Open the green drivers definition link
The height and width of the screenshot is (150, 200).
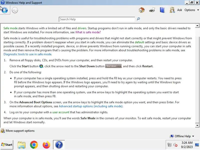coord(82,28)
